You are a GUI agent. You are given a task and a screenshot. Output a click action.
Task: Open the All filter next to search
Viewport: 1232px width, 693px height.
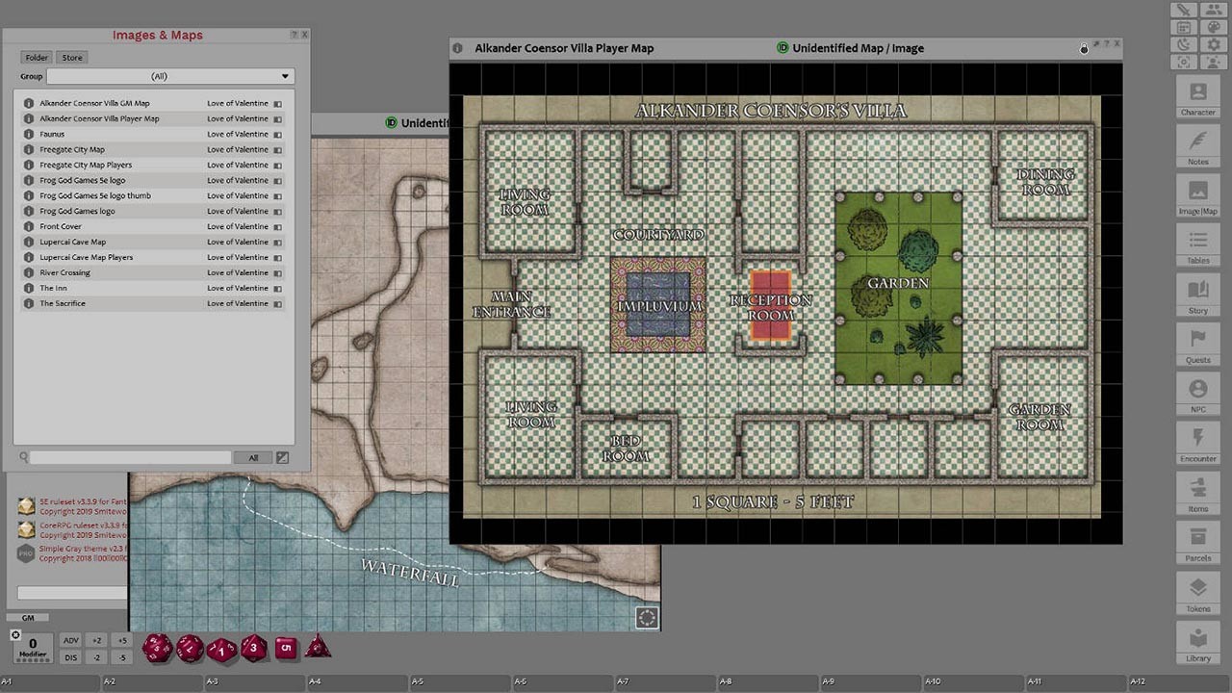(x=253, y=458)
